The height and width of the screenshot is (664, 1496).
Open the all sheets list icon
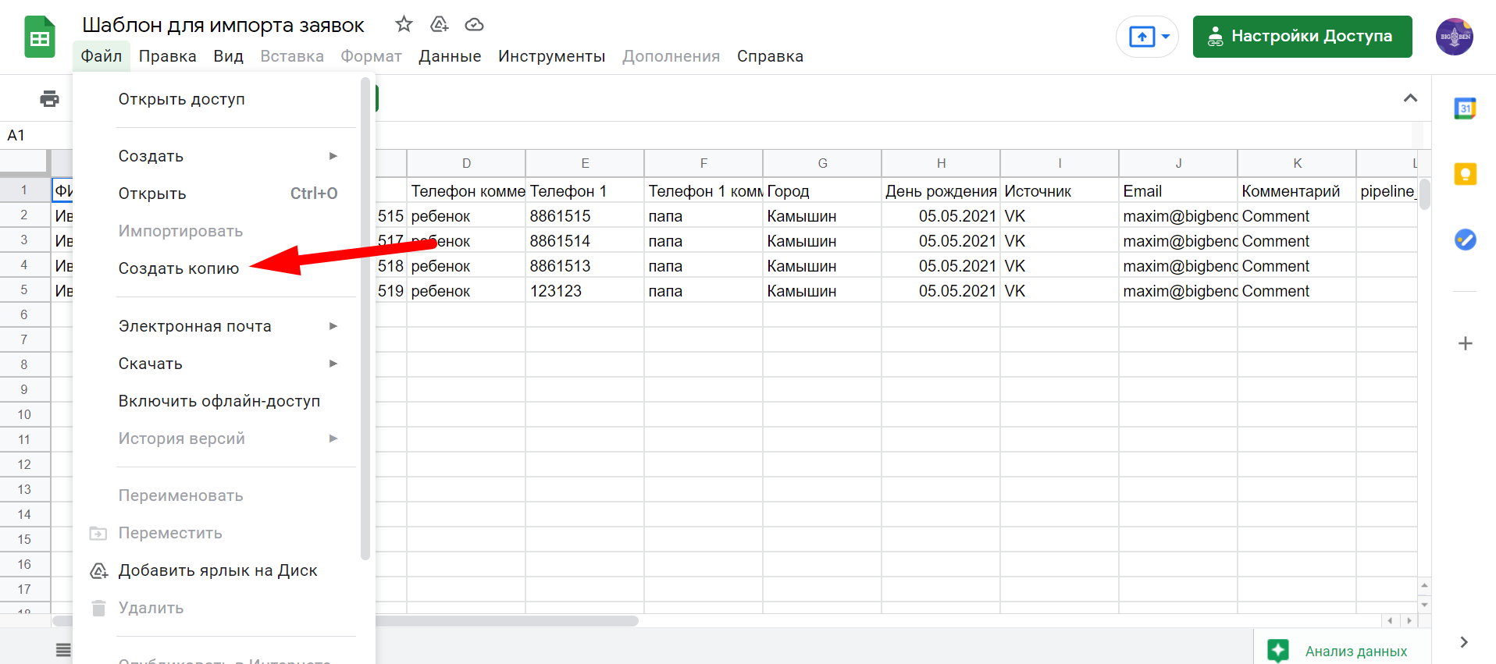point(63,649)
